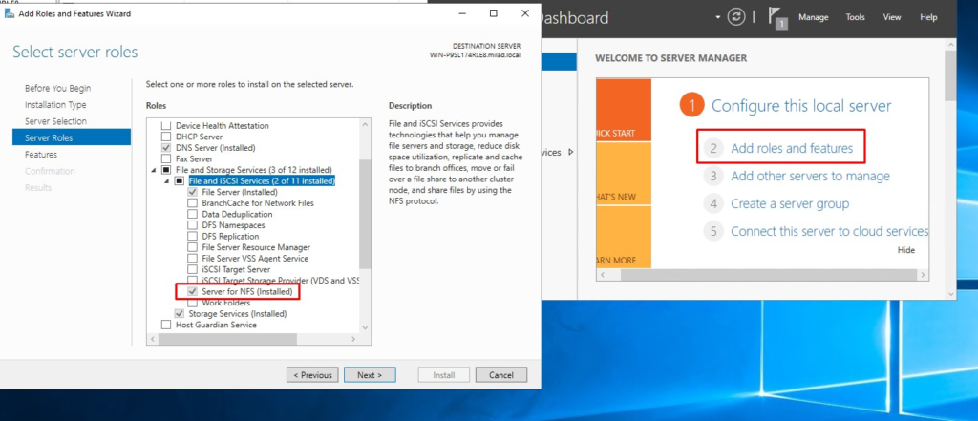Screen dimensions: 978x421
Task: Open the View menu
Action: coord(892,17)
